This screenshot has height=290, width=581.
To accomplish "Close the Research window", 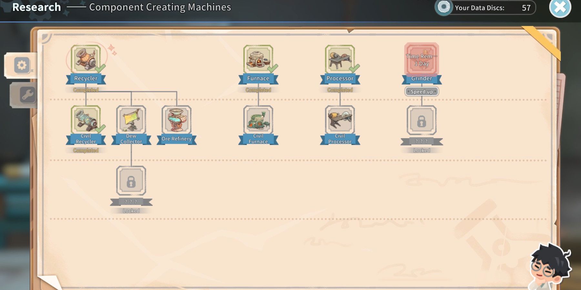I will [560, 8].
